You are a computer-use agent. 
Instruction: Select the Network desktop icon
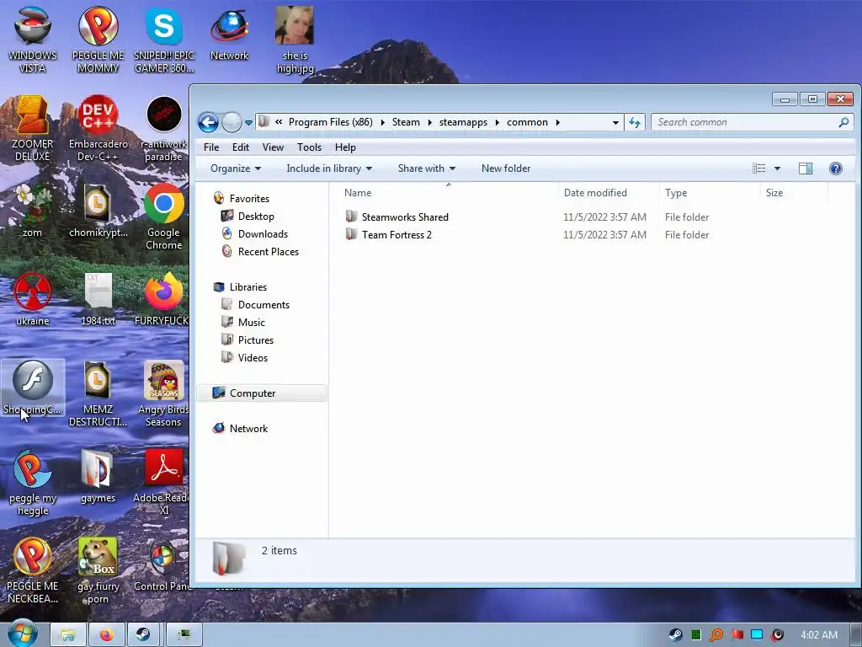pos(229,34)
